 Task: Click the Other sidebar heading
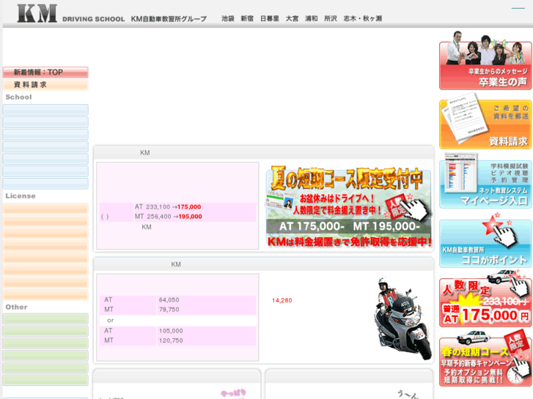tap(16, 307)
